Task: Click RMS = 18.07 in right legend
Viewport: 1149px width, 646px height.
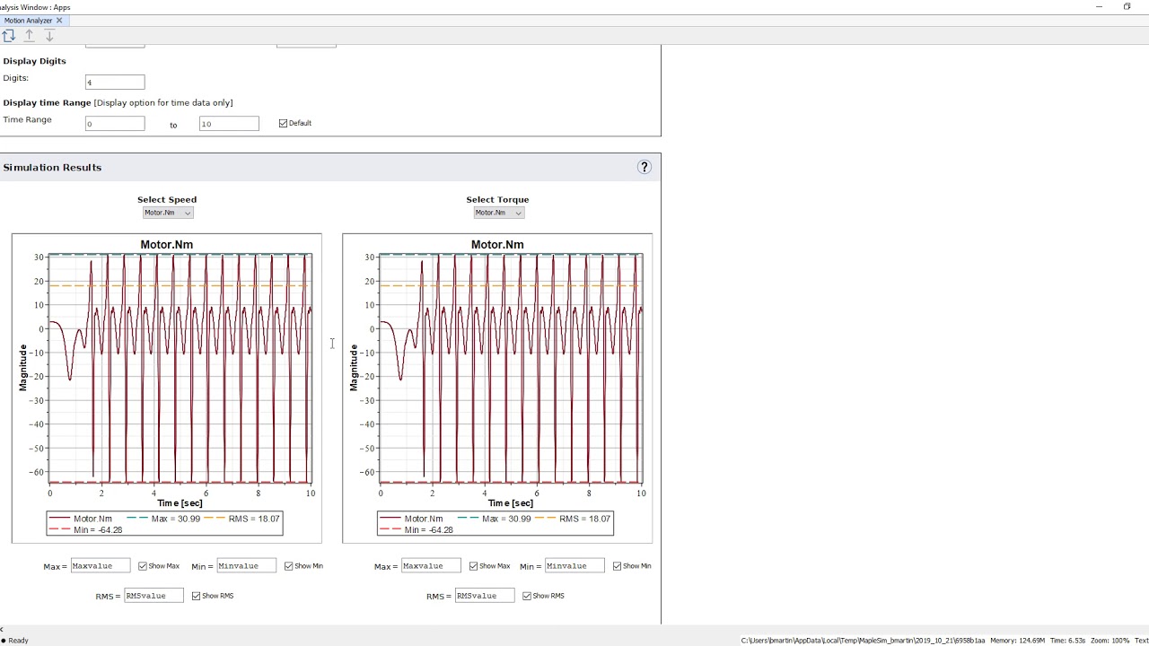Action: [x=585, y=519]
